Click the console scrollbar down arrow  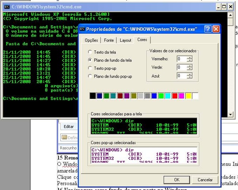pos(230,114)
